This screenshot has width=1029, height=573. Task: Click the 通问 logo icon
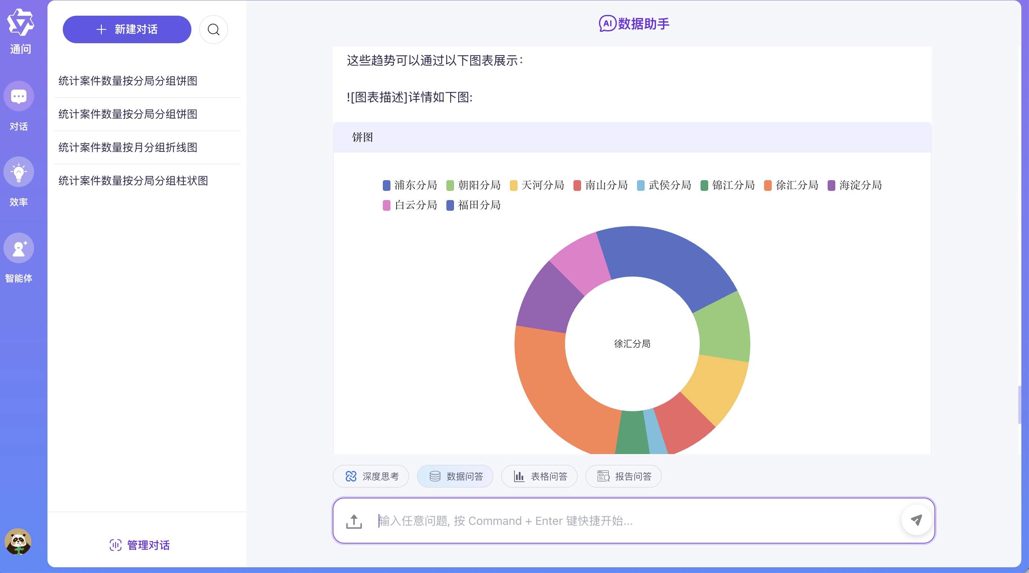pos(20,23)
